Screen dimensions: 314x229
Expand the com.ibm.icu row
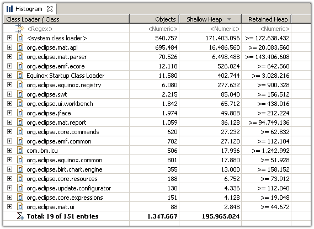tap(9, 151)
